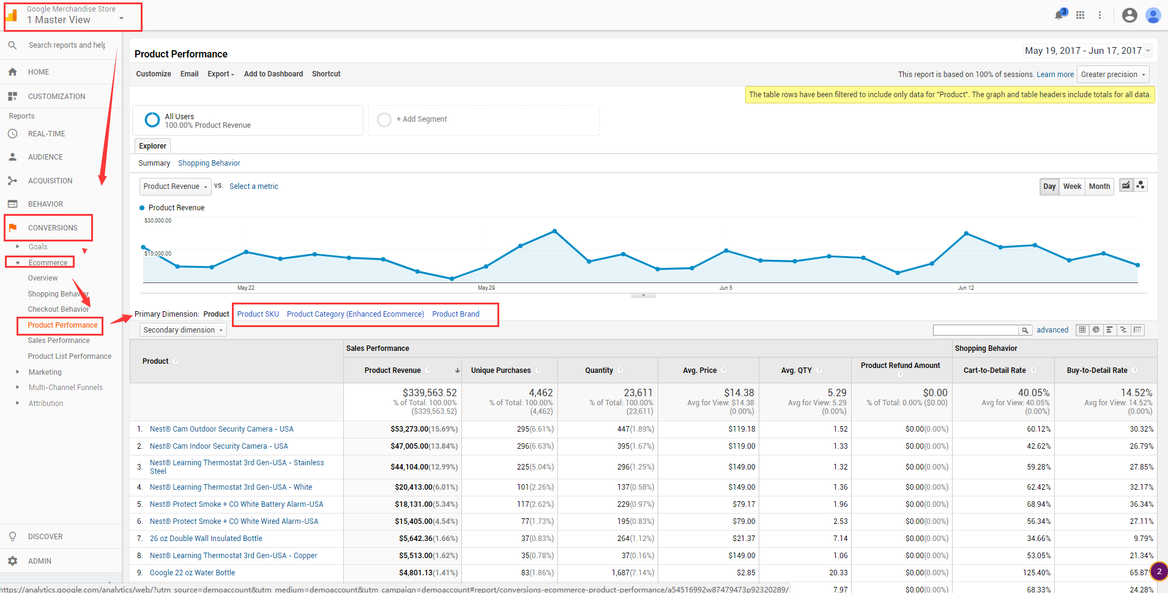Viewport: 1168px width, 593px height.
Task: Select the data table view icon
Action: 1082,330
